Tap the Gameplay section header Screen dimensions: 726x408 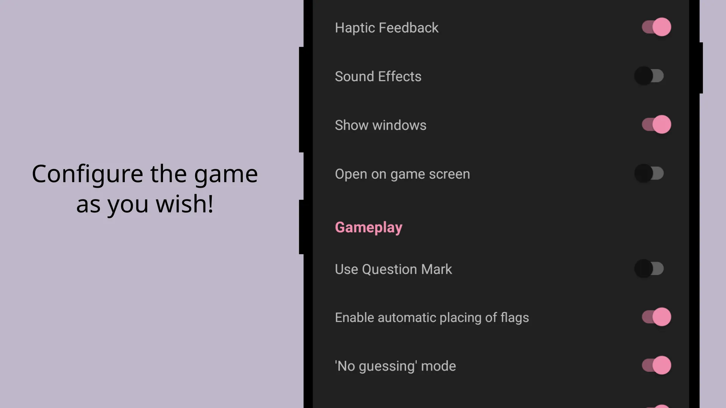click(369, 227)
